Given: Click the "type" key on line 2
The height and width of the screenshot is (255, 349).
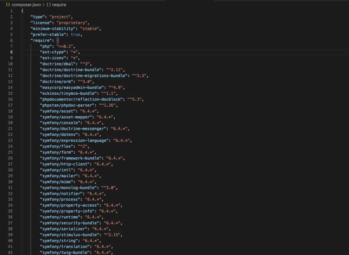Looking at the screenshot, I should pos(38,17).
